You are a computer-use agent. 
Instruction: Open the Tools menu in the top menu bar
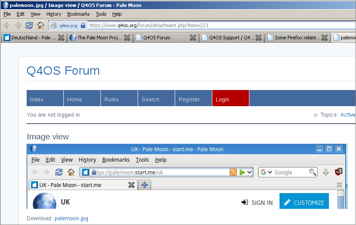pyautogui.click(x=101, y=14)
